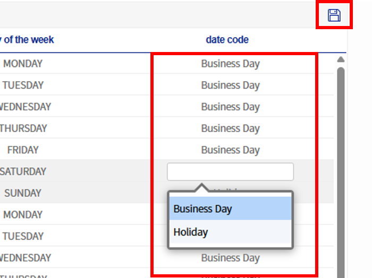Open the first TUESDAY row's Business Day cell

click(x=230, y=85)
